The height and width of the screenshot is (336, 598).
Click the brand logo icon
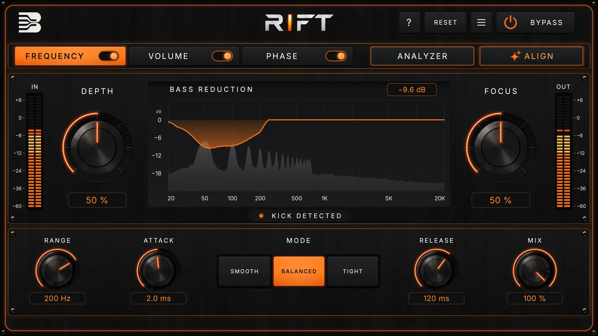30,22
